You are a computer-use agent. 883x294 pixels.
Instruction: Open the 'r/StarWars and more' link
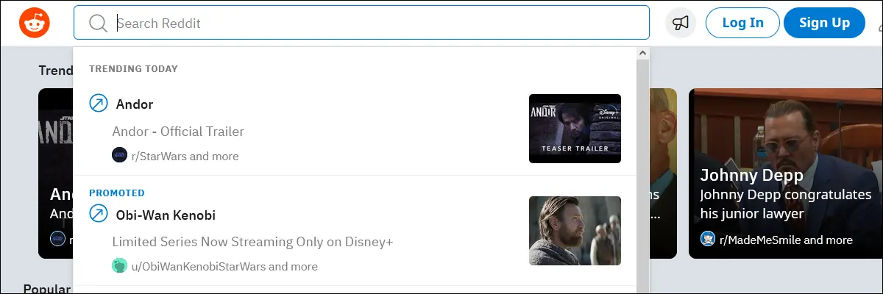click(x=185, y=156)
